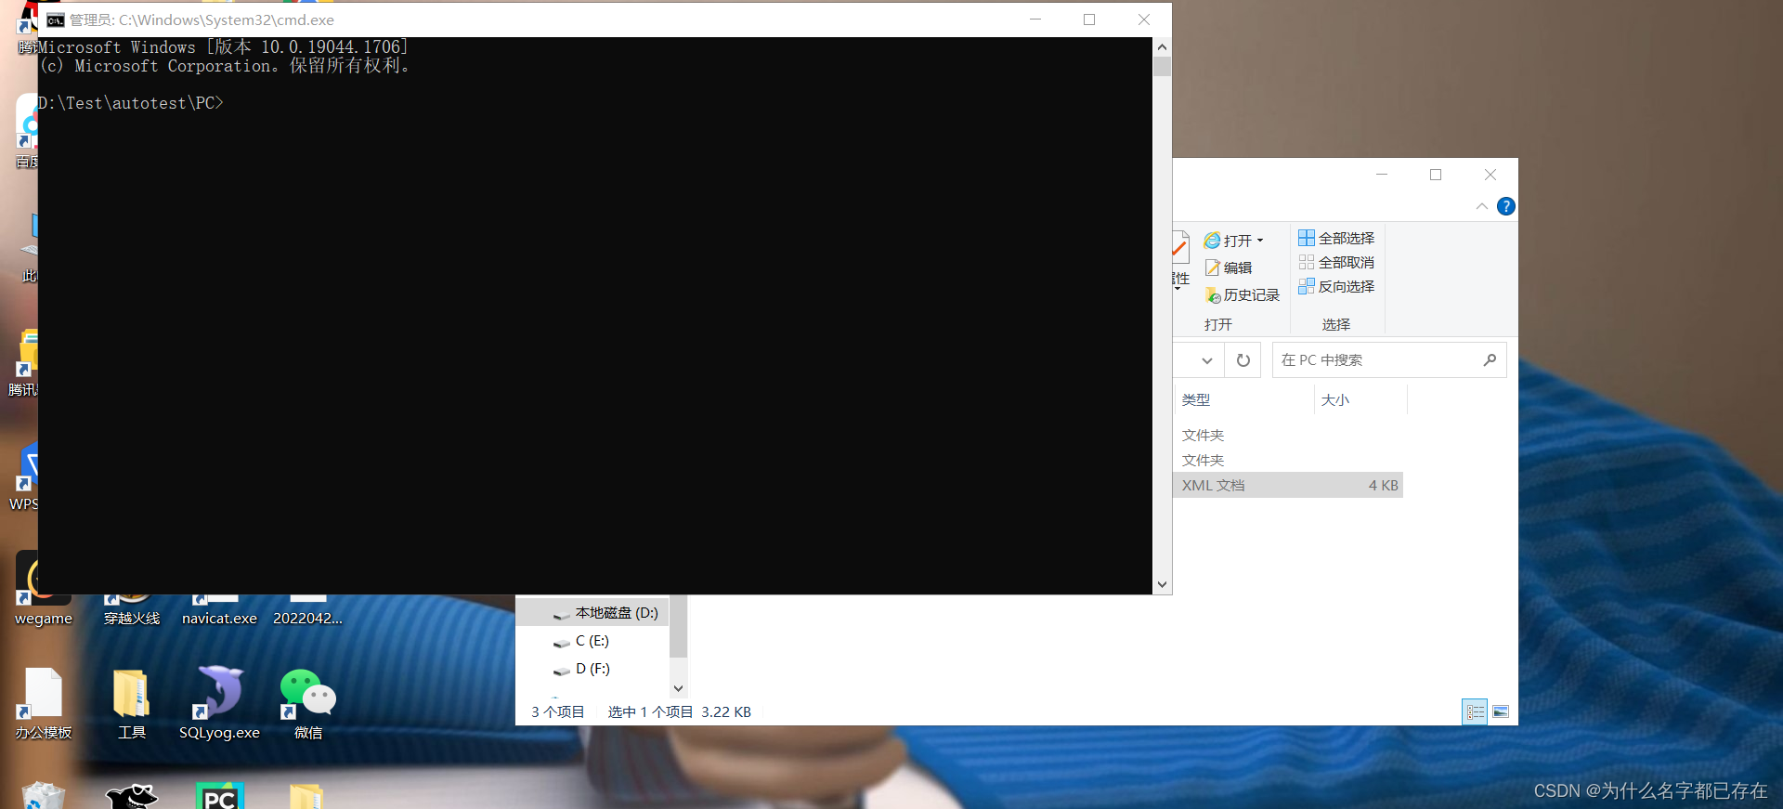This screenshot has height=809, width=1783.
Task: Launch navicat.exe desktop shortcut
Action: [x=219, y=610]
